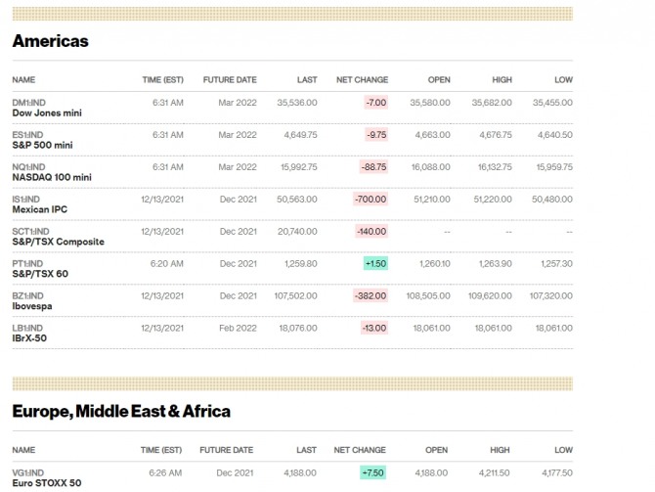This screenshot has width=655, height=492.
Task: Click the NET CHANGE header in Americas table
Action: [362, 80]
